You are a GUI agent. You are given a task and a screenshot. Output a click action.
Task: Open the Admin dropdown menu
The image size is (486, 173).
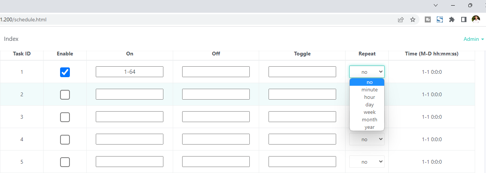473,39
